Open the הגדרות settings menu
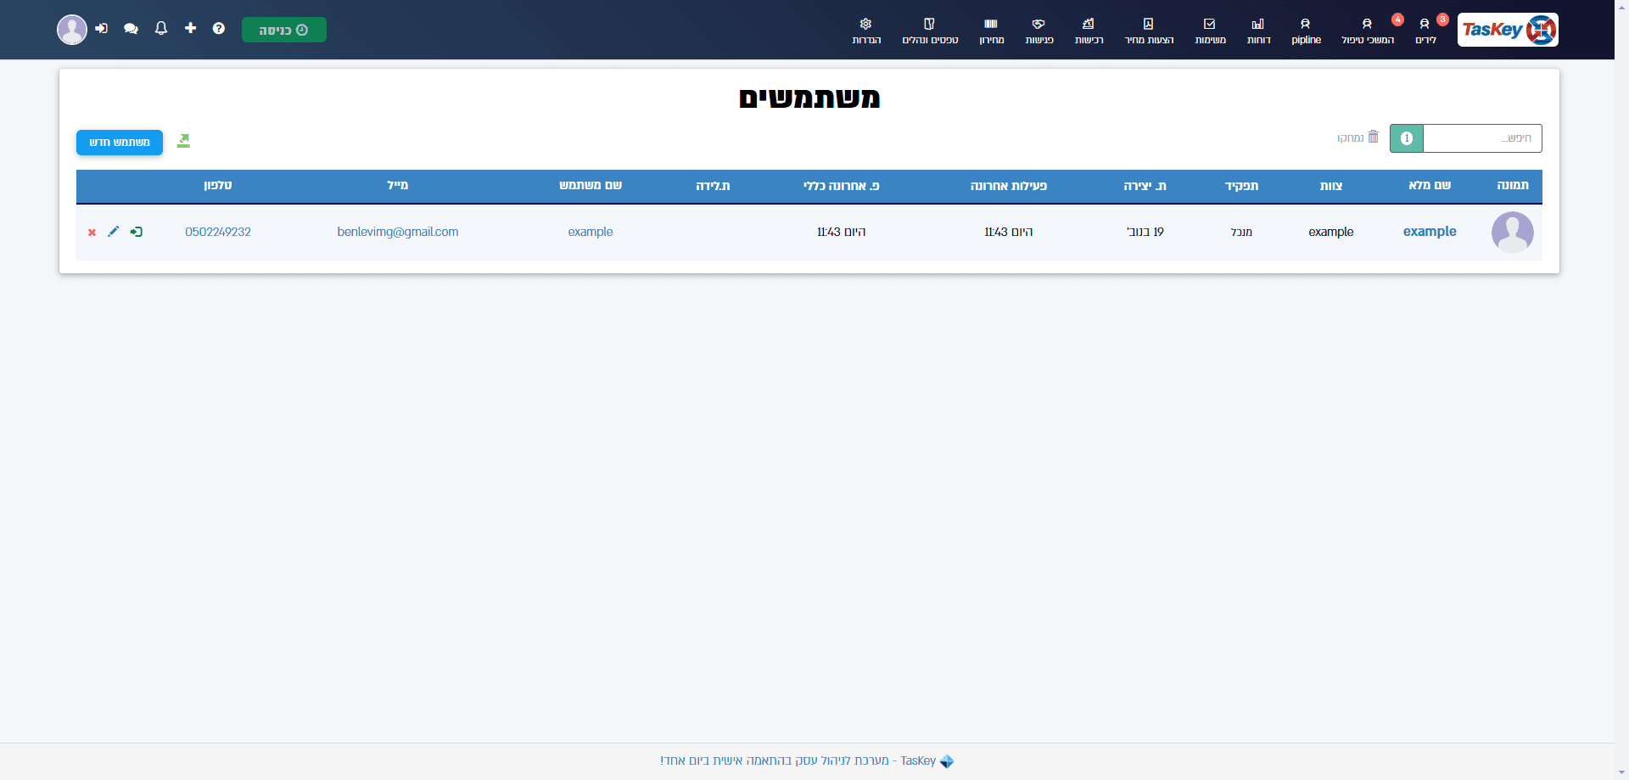1629x780 pixels. point(866,31)
